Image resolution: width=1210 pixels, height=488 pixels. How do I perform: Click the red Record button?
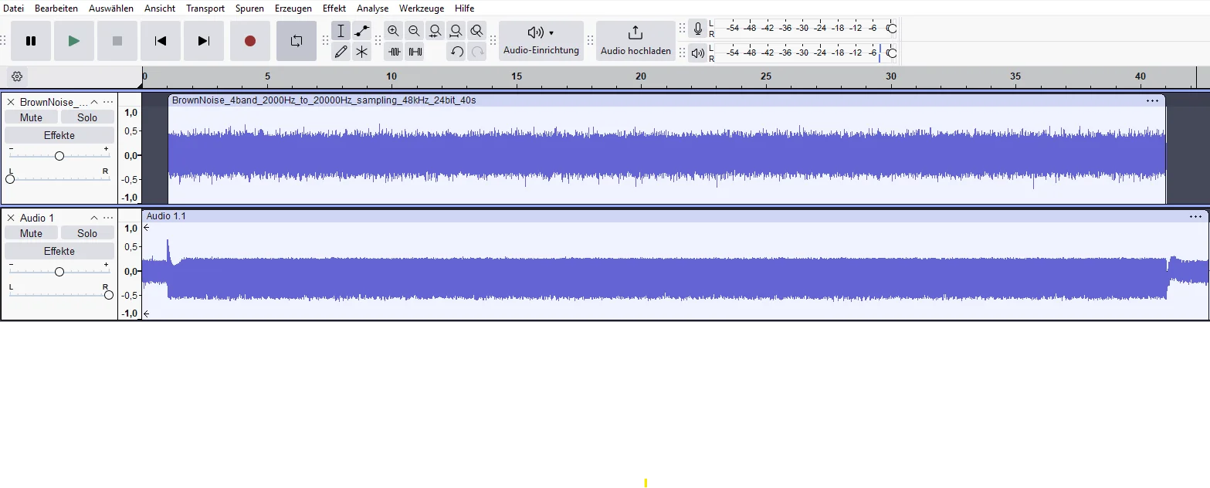(250, 41)
